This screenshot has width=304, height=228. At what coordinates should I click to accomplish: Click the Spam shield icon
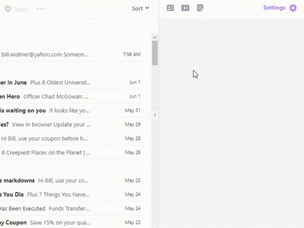click(x=8, y=9)
